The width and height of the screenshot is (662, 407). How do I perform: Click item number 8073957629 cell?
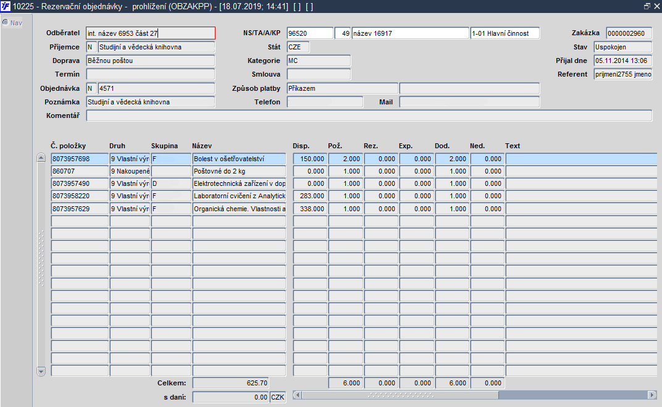click(x=80, y=209)
